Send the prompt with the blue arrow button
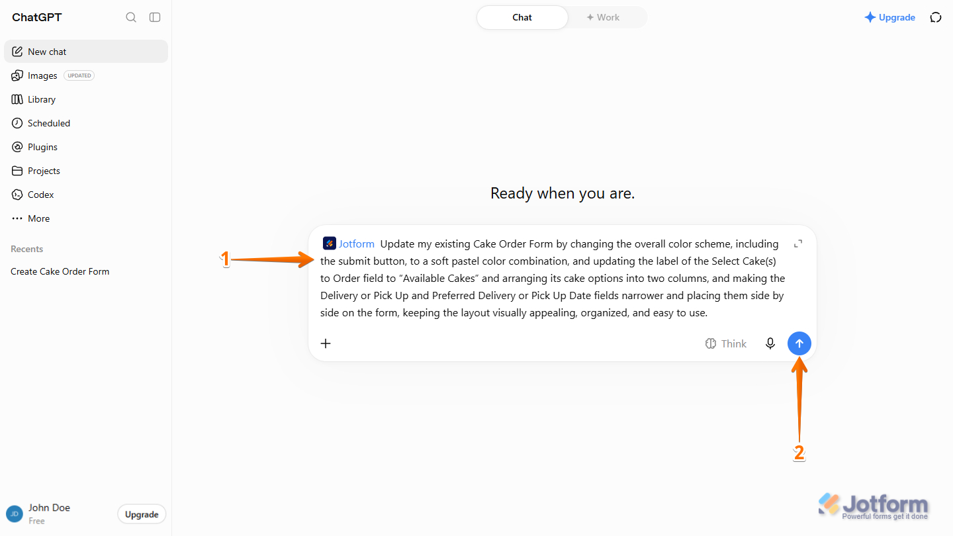This screenshot has width=953, height=536. [x=799, y=343]
